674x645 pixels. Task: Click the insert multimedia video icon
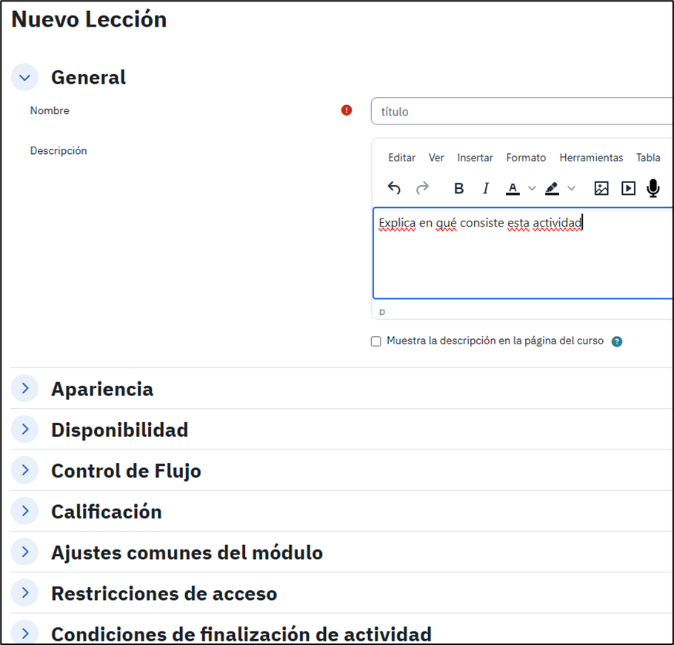point(628,188)
